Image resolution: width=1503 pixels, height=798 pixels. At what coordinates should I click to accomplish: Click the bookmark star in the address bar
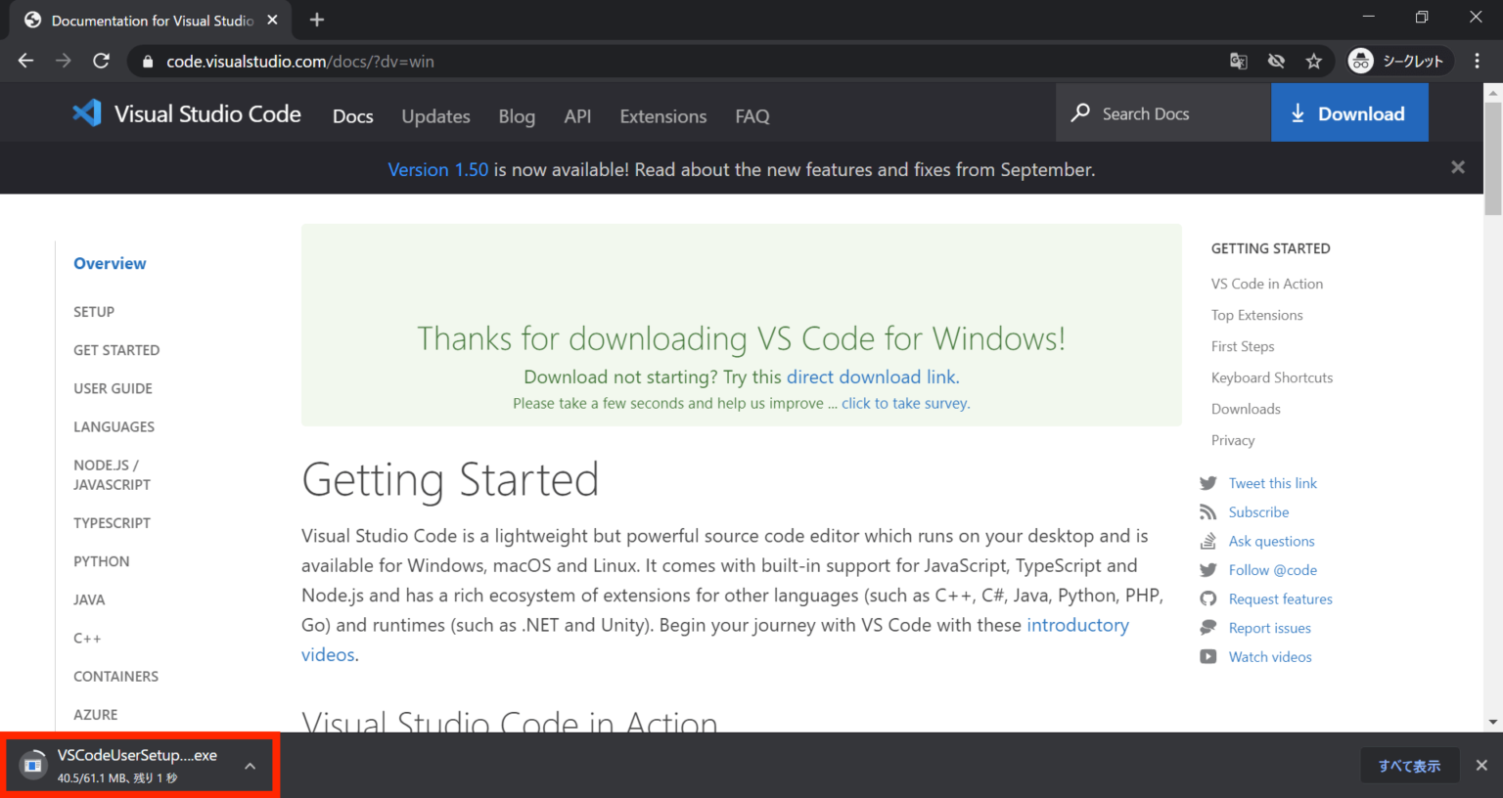click(x=1314, y=61)
